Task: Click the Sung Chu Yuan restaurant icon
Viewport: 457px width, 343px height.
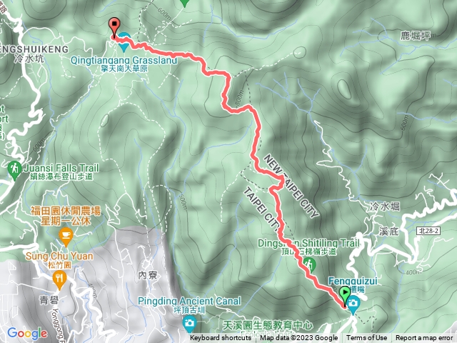Action: click(x=59, y=279)
